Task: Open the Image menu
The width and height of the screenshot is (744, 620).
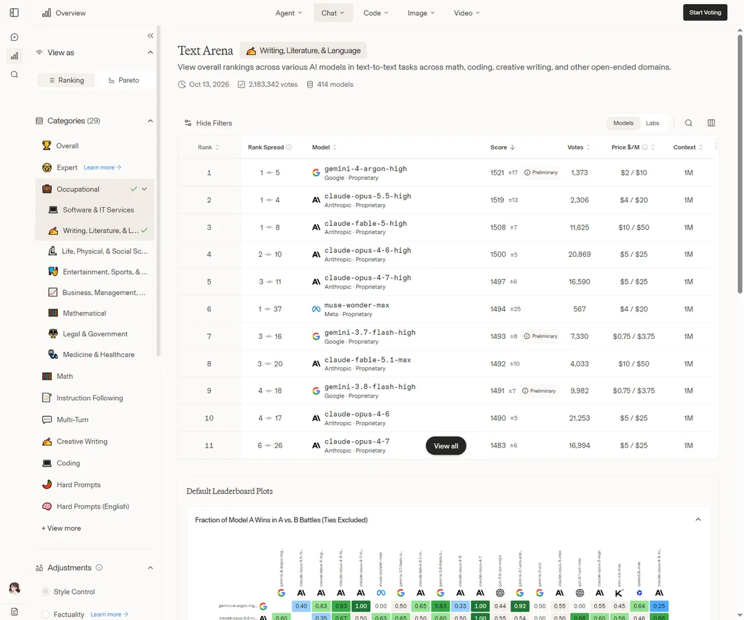Action: click(421, 13)
